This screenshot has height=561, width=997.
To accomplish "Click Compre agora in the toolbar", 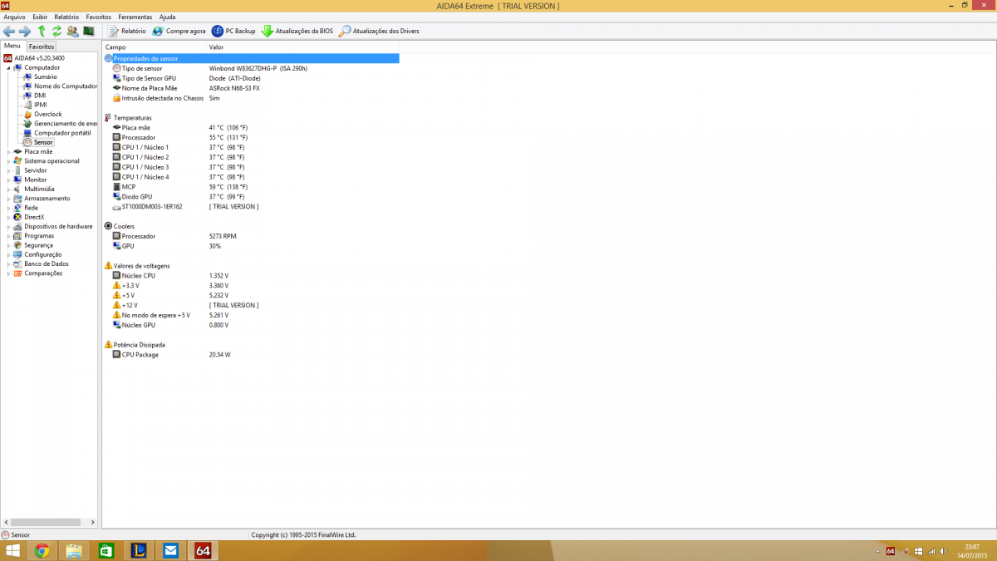I will [179, 31].
